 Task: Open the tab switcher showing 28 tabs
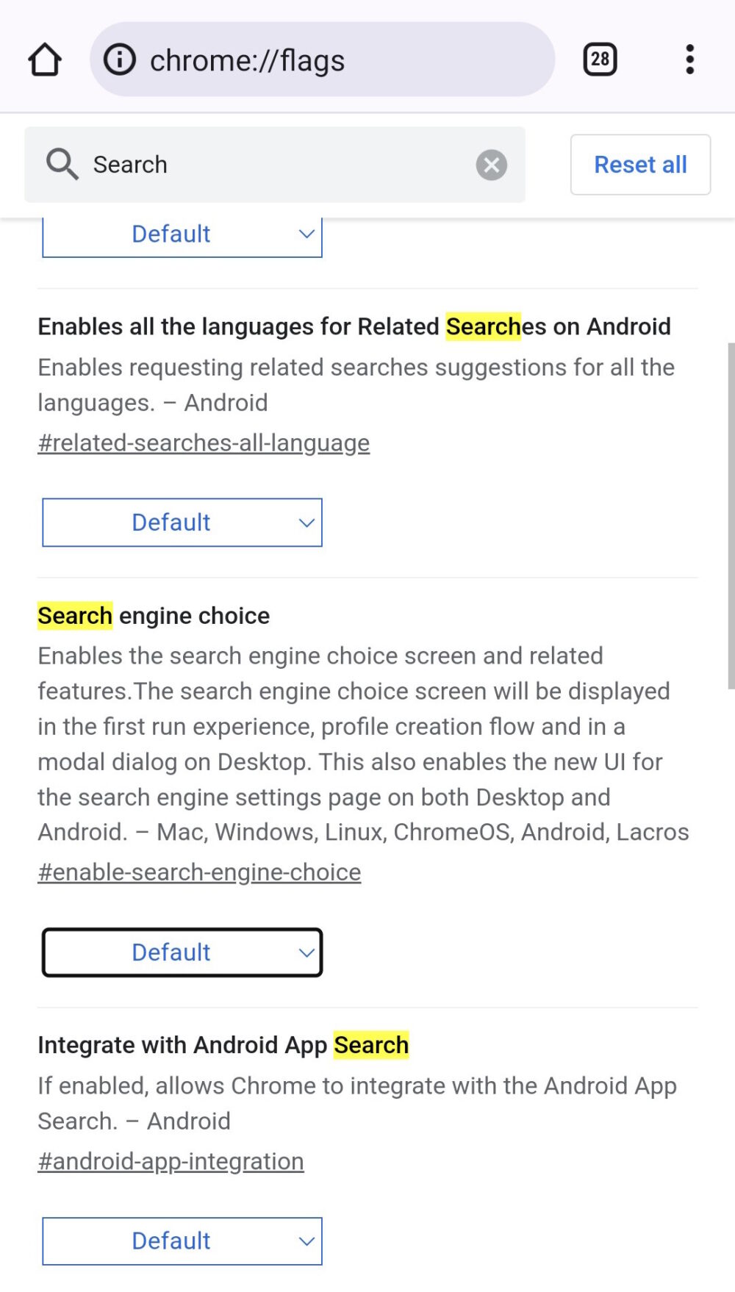coord(599,59)
